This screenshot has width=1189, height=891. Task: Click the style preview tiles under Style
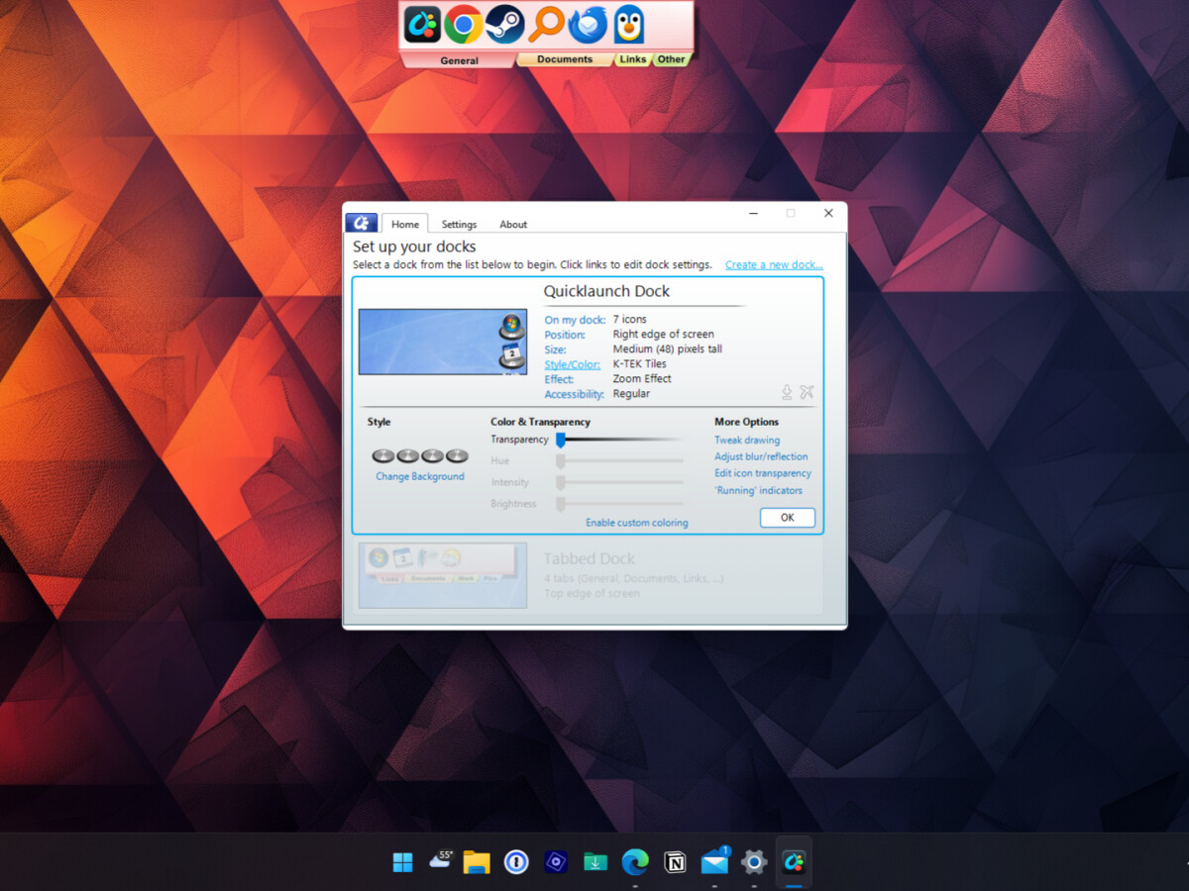(x=420, y=455)
